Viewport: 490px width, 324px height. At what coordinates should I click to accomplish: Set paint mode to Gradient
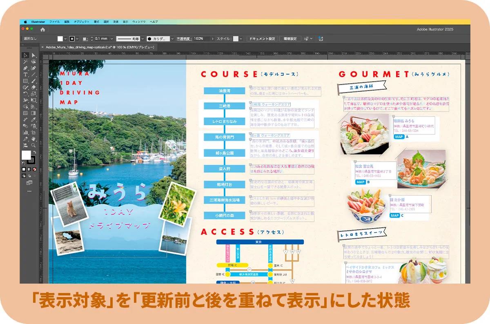click(x=29, y=169)
